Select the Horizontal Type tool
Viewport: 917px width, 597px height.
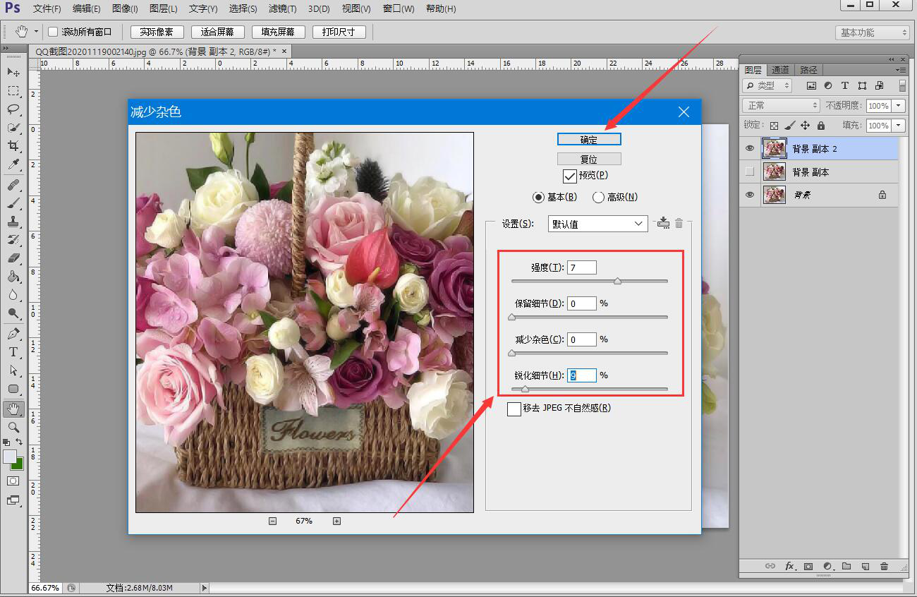click(x=13, y=352)
